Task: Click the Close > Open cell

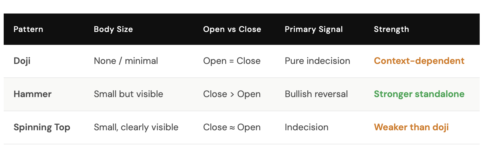Action: click(232, 94)
